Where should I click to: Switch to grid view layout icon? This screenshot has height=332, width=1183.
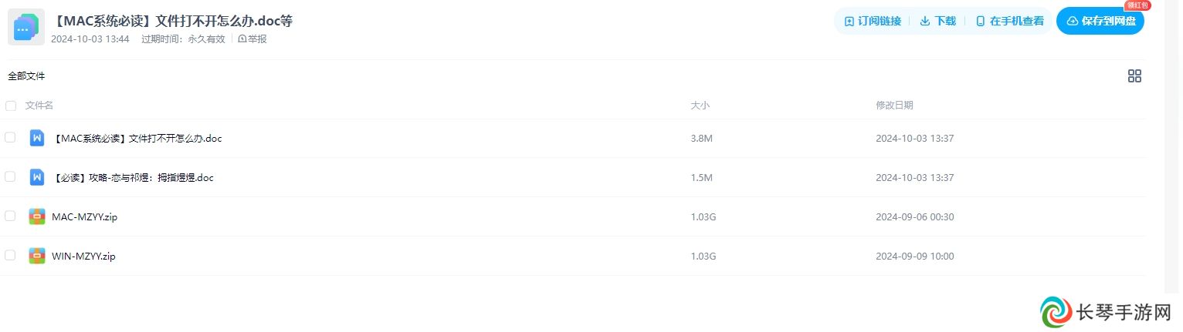click(1134, 75)
